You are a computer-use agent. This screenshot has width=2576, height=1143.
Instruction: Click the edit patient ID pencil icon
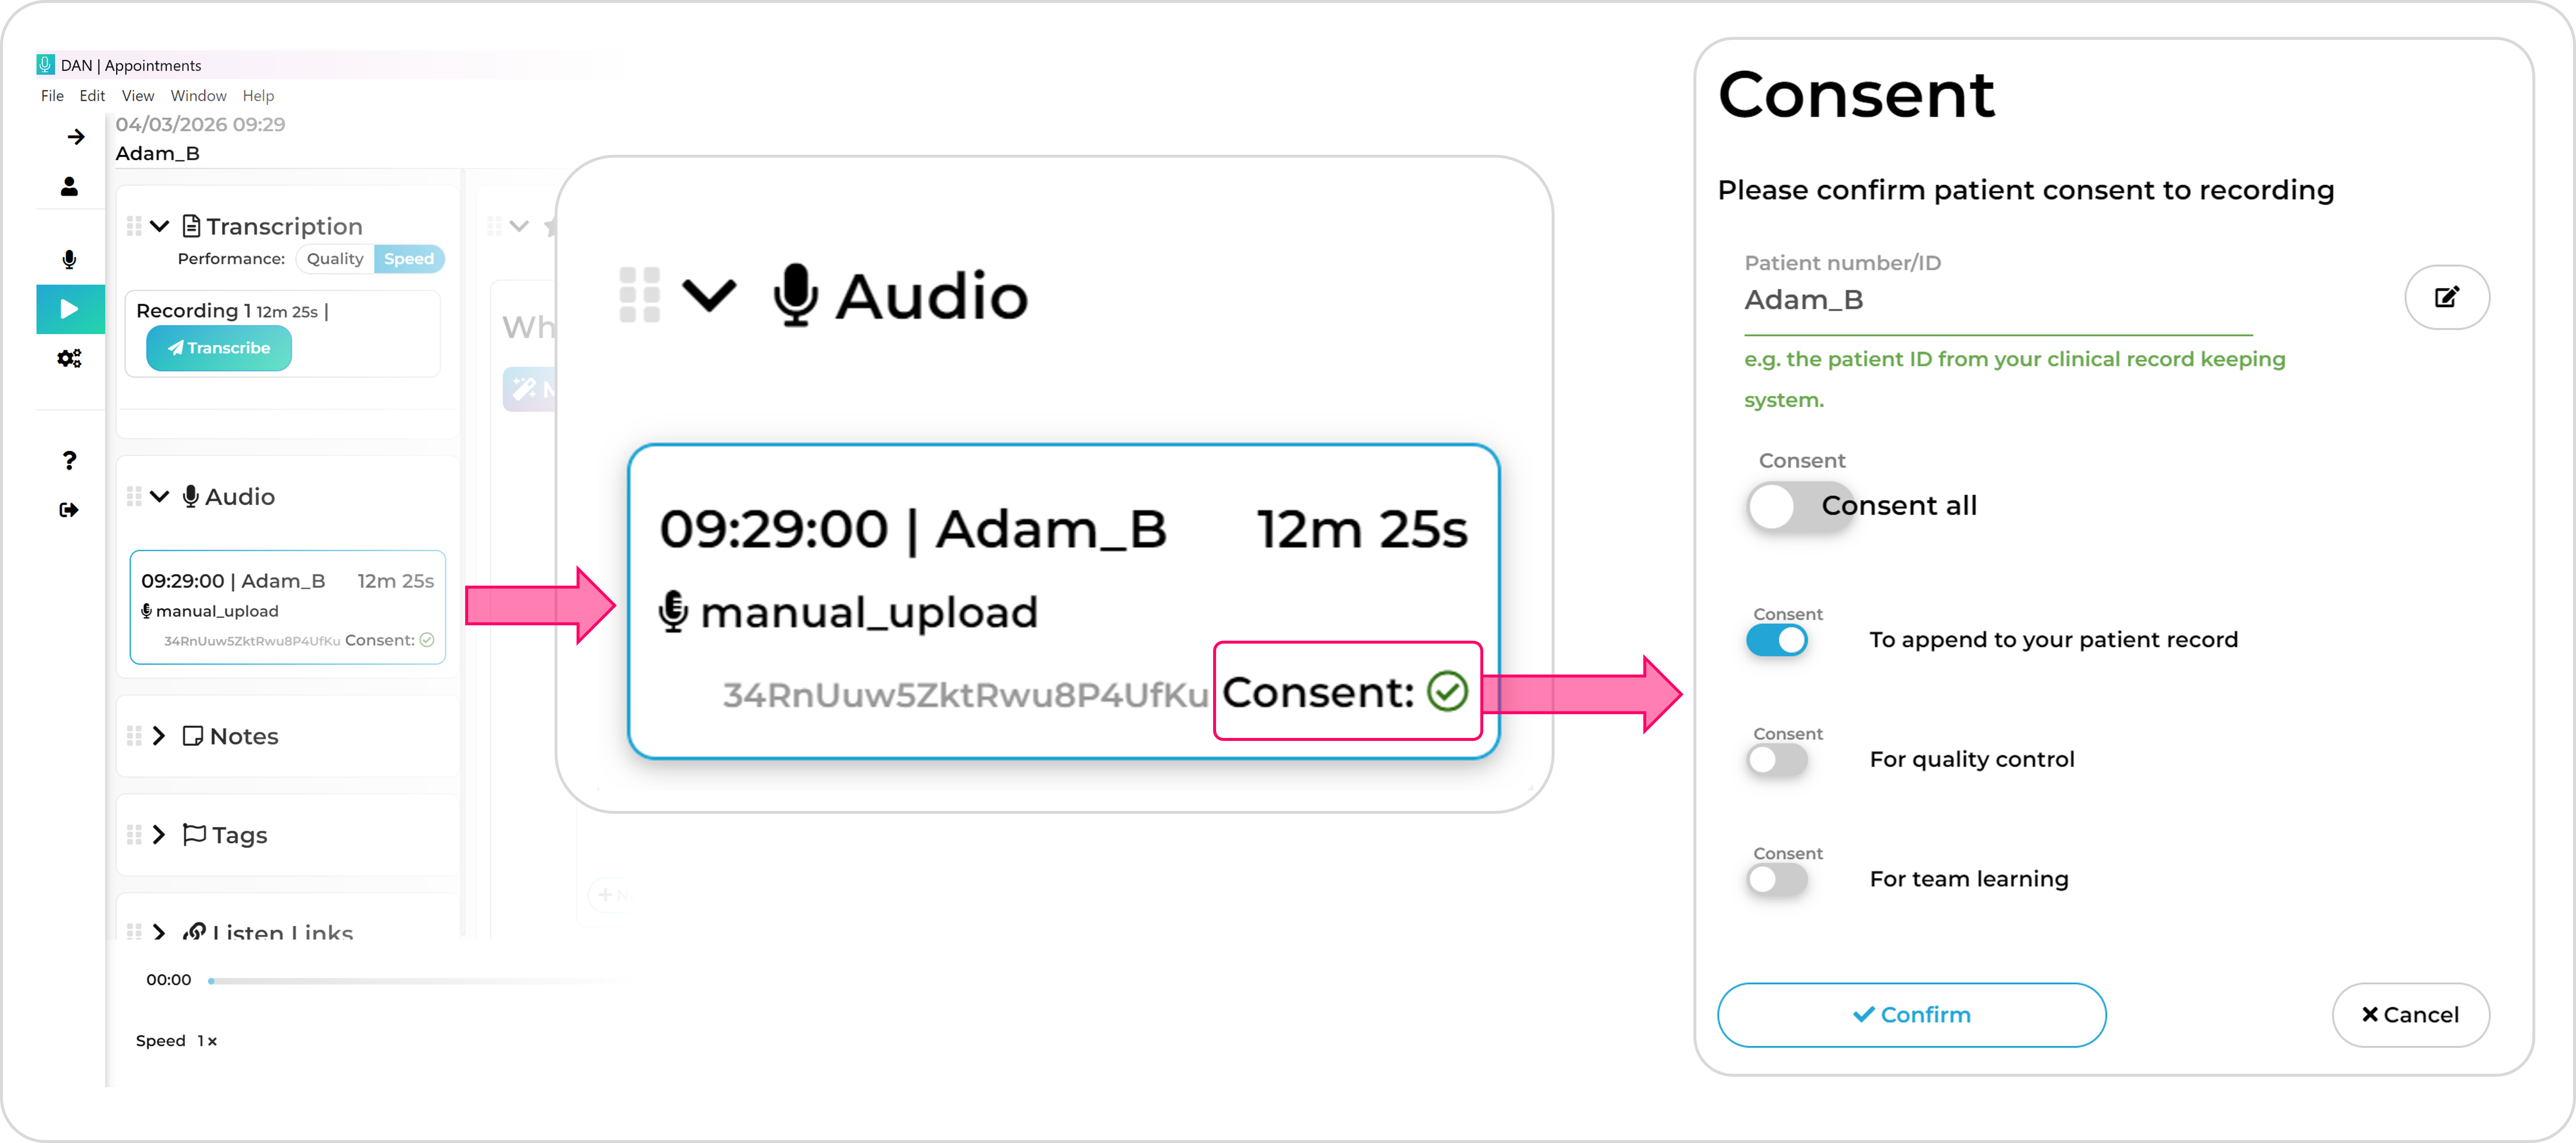2446,297
